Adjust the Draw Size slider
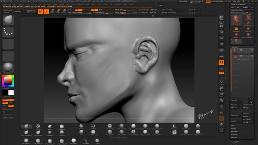258x145 pixels. pyautogui.click(x=123, y=12)
